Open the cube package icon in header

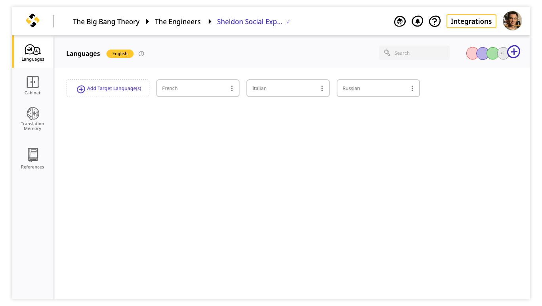point(400,21)
